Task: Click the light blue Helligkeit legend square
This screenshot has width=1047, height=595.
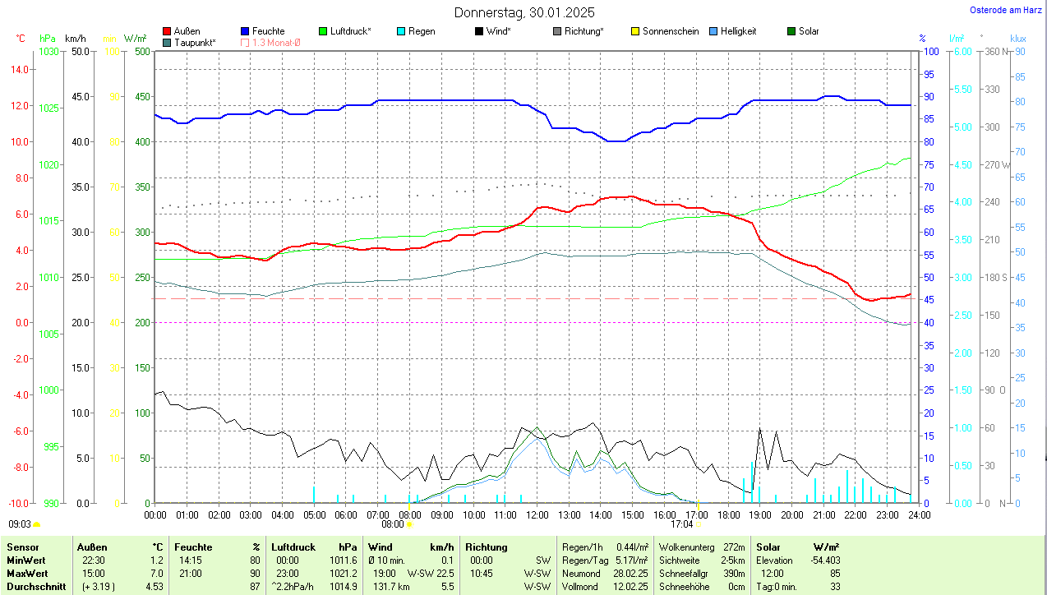Action: click(x=713, y=31)
